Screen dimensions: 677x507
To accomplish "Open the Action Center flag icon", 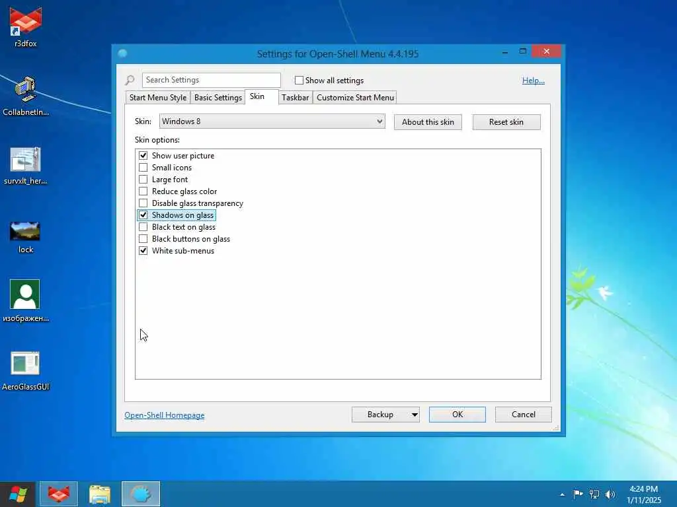I will (578, 494).
